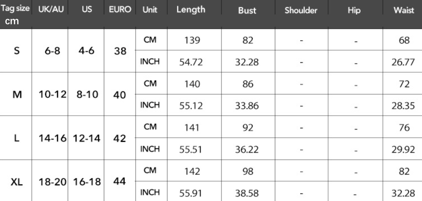Select the S tag size cell

tap(17, 51)
